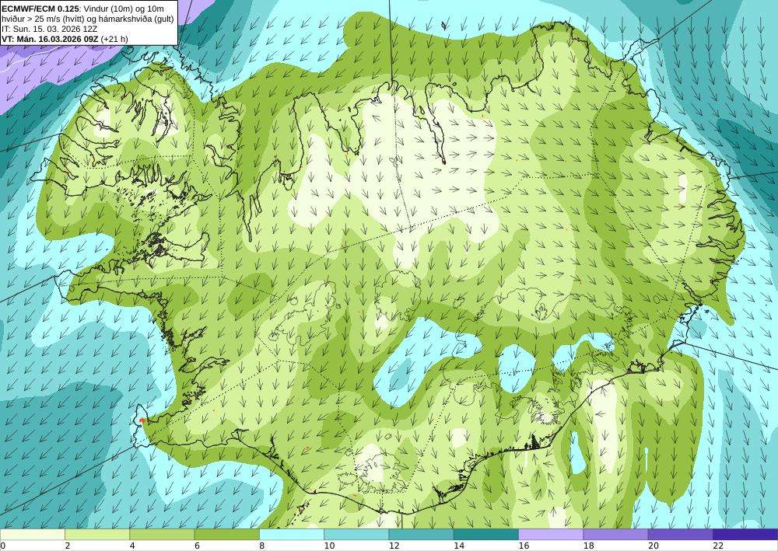The height and width of the screenshot is (551, 778).
Task: Select the light green 2–4 m/s legend swatch
Action: click(97, 535)
